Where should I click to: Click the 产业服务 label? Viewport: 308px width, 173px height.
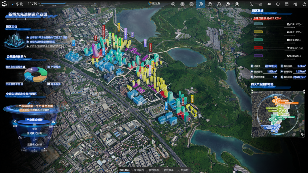coord(56,67)
